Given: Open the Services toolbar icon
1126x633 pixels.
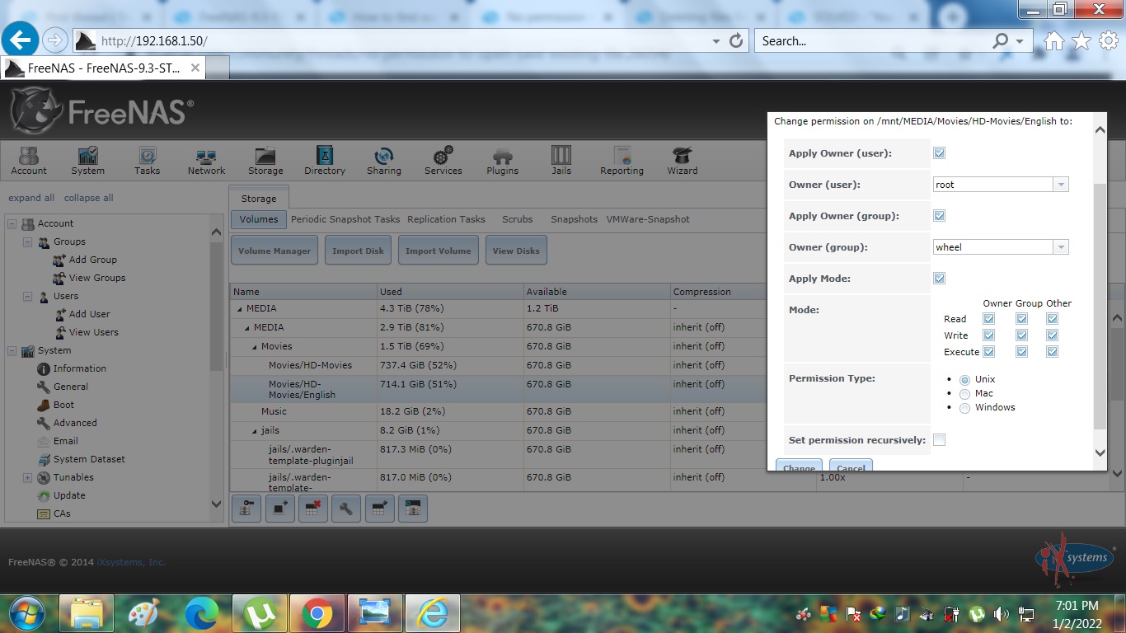Looking at the screenshot, I should pos(443,161).
